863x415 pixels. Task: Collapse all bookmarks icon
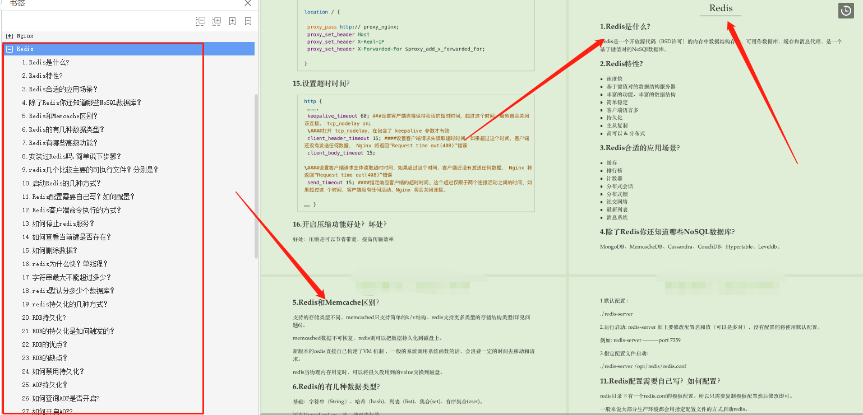tap(201, 21)
